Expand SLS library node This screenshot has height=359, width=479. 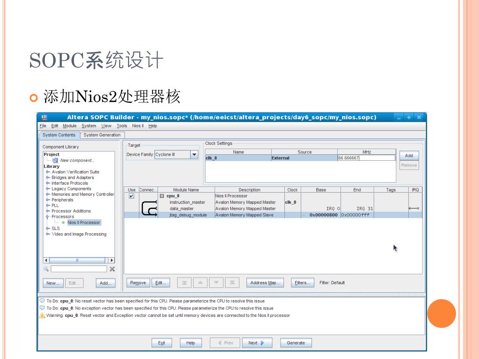click(48, 228)
